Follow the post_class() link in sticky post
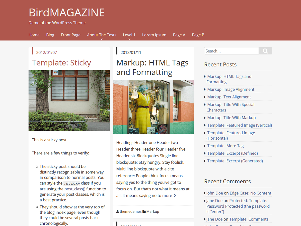 [74, 189]
